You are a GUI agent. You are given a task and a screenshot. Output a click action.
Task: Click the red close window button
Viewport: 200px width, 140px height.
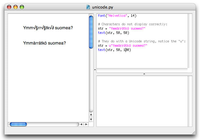[x=9, y=7]
